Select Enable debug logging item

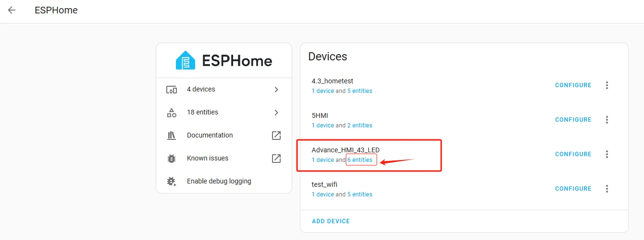click(219, 182)
